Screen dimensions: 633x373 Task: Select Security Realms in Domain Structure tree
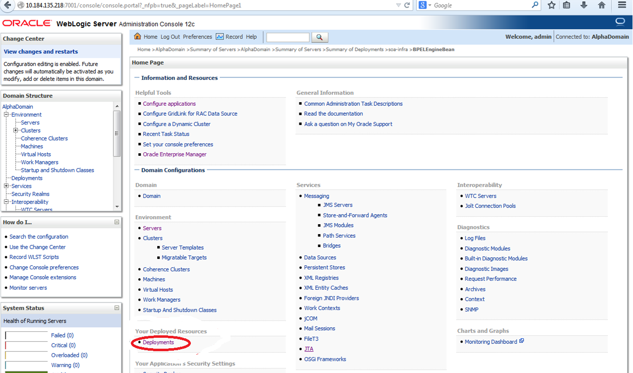pos(30,194)
